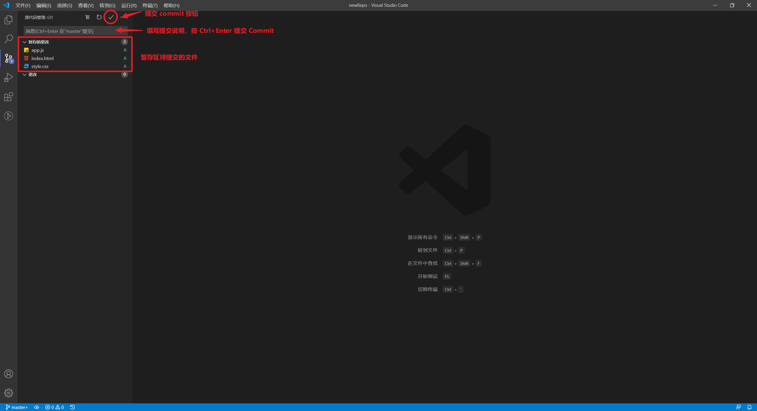Click the commit checkmark icon
This screenshot has height=411, width=757.
[111, 17]
